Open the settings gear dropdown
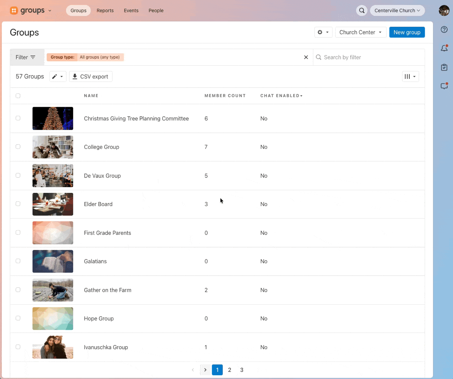This screenshot has width=453, height=379. click(324, 32)
